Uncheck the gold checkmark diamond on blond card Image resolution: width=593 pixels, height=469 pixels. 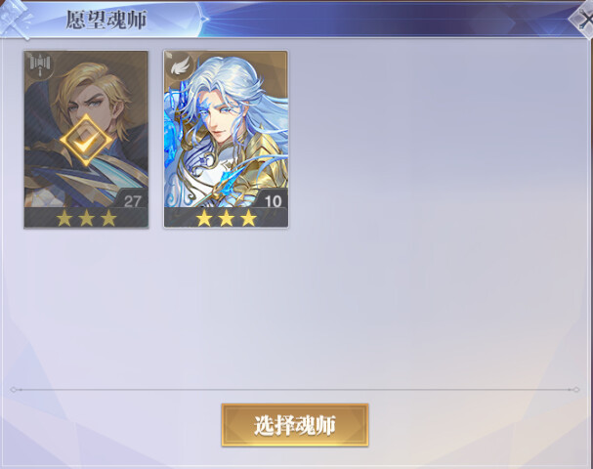[86, 141]
